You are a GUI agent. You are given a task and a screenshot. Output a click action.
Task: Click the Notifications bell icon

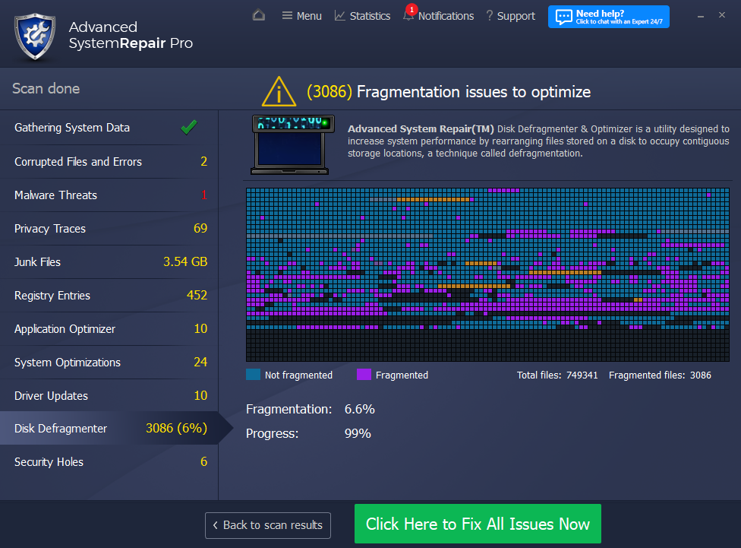(408, 16)
